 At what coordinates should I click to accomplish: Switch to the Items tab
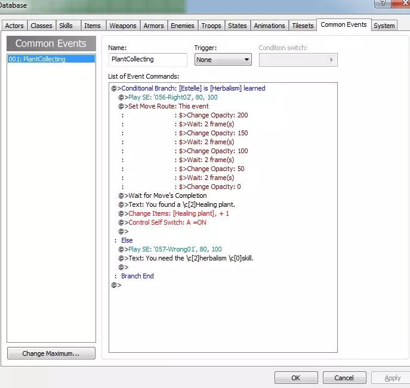pos(93,26)
